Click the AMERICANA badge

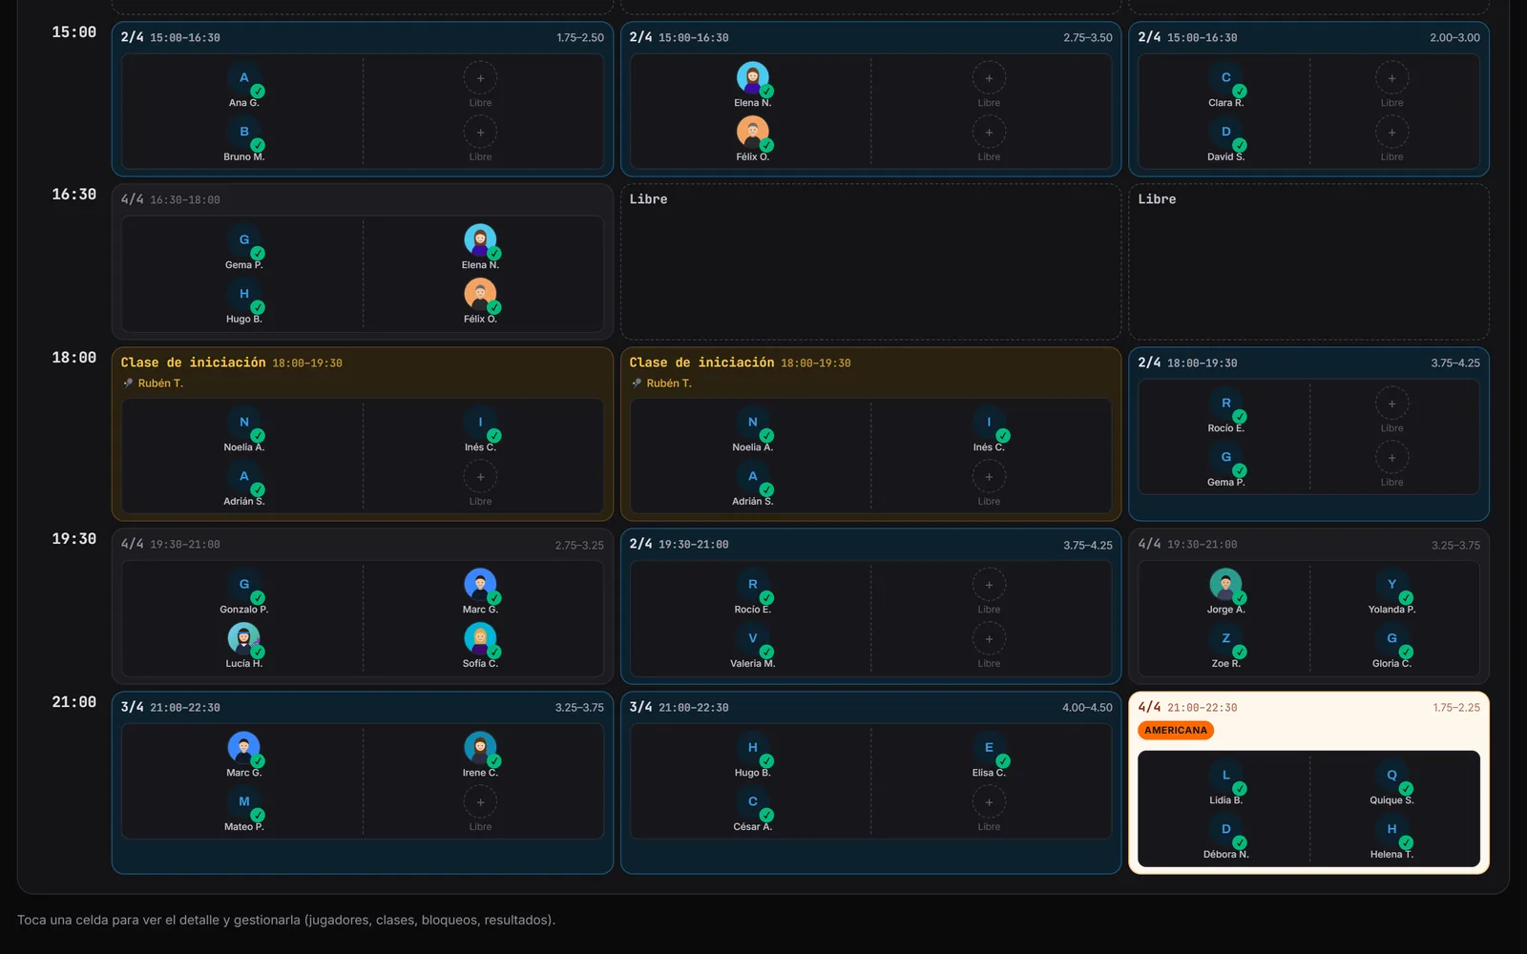coord(1176,731)
